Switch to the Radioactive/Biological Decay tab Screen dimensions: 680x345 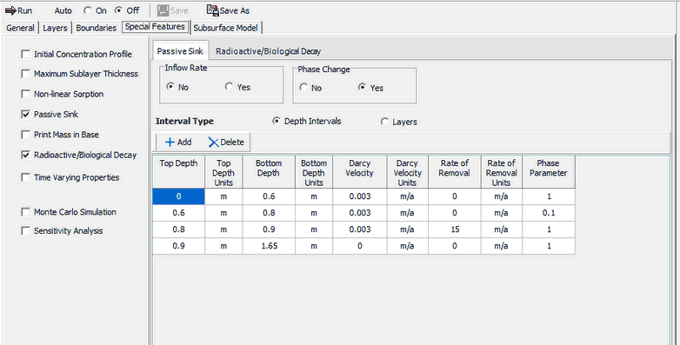tap(268, 51)
